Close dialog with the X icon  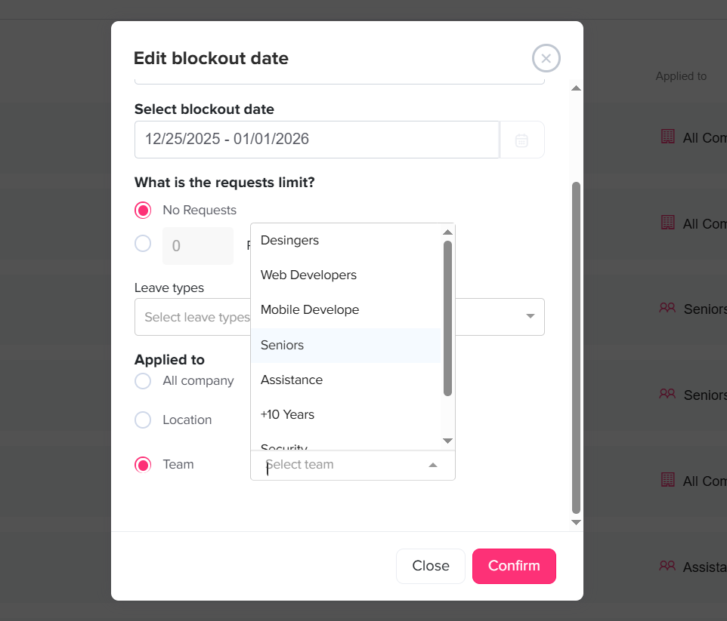click(546, 58)
